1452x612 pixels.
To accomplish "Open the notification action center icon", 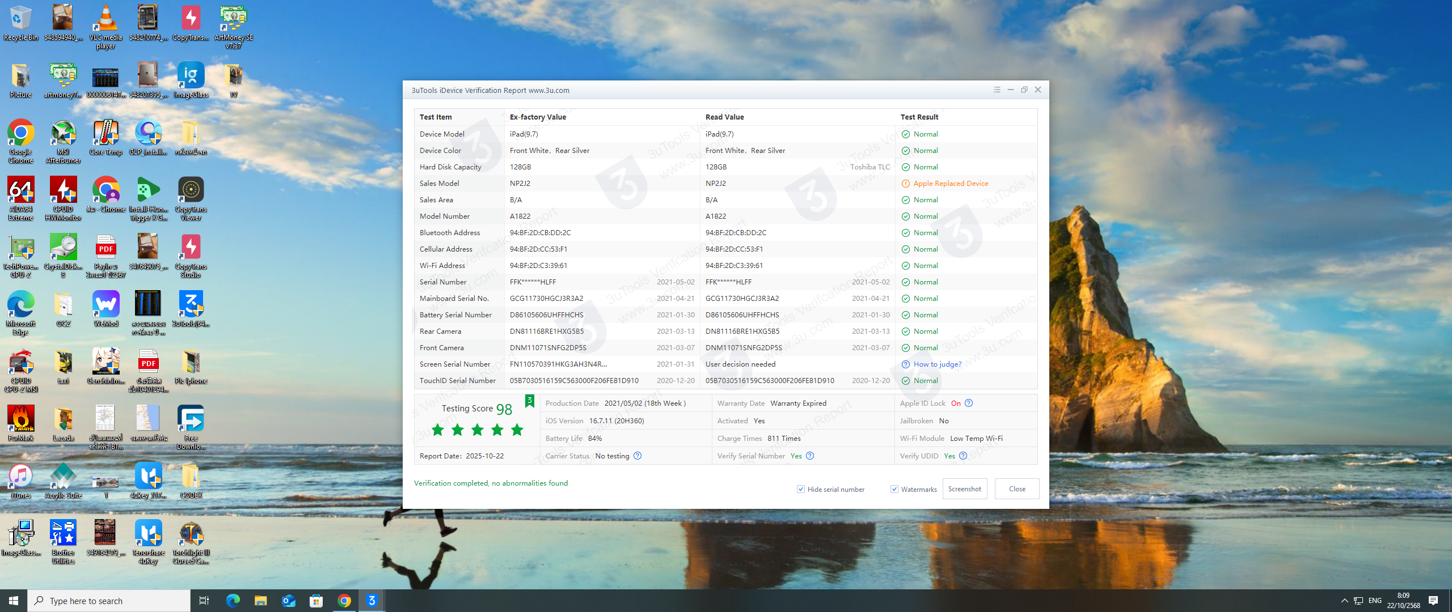I will point(1433,601).
